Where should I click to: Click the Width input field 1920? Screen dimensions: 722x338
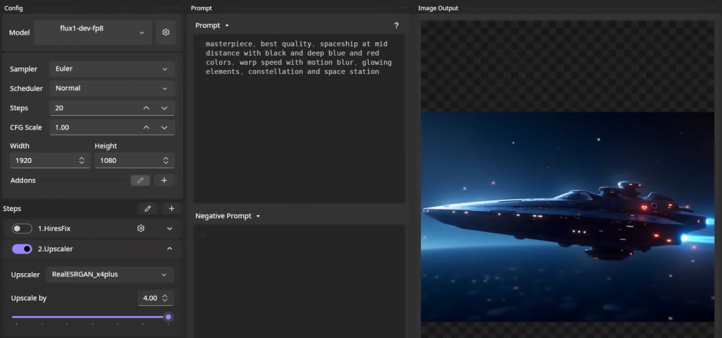click(45, 160)
